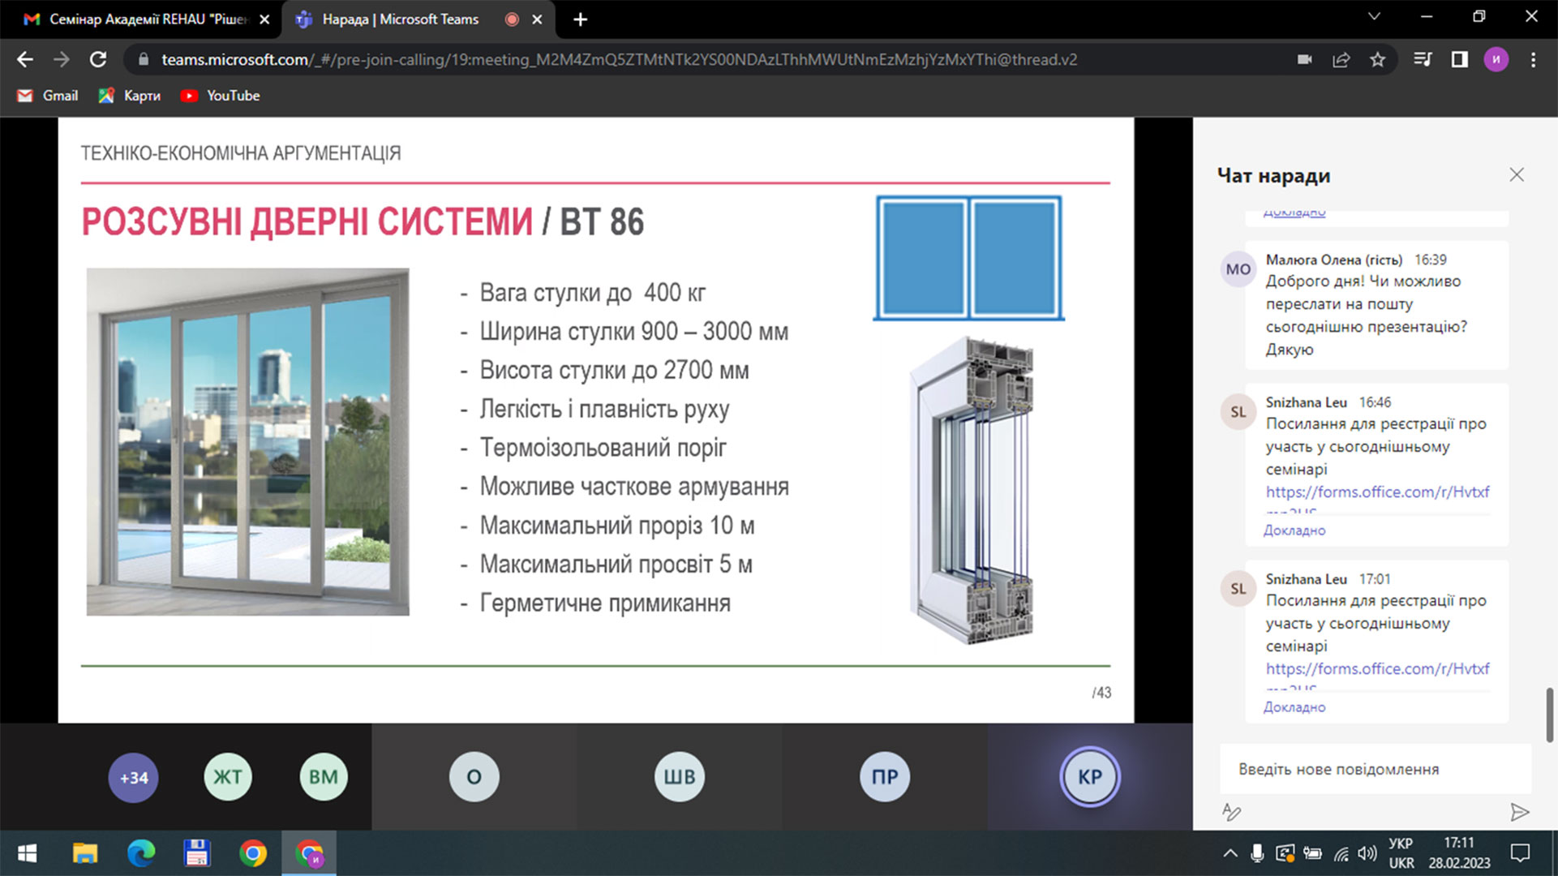Image resolution: width=1558 pixels, height=876 pixels.
Task: Close the Чат наради panel
Action: click(x=1517, y=175)
